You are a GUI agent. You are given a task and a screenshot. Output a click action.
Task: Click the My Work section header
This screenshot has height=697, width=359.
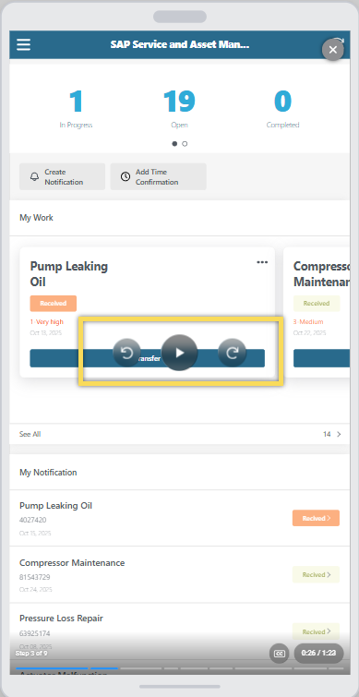pyautogui.click(x=36, y=217)
